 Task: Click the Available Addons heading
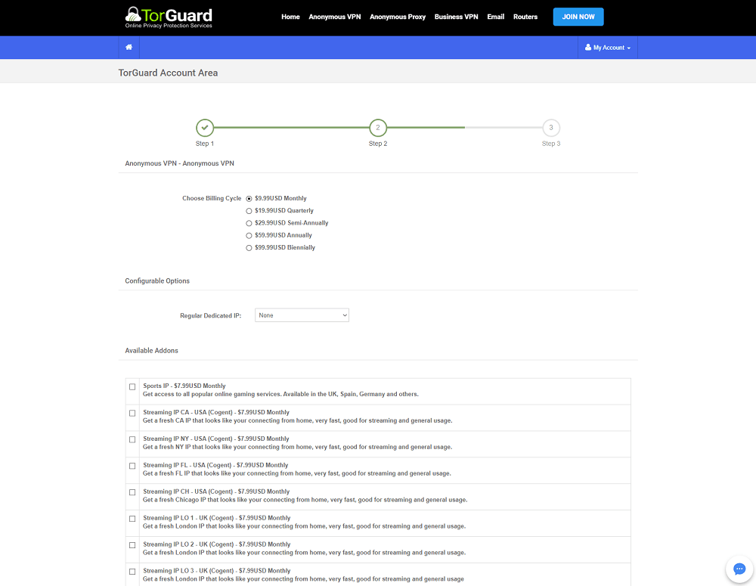coord(151,351)
